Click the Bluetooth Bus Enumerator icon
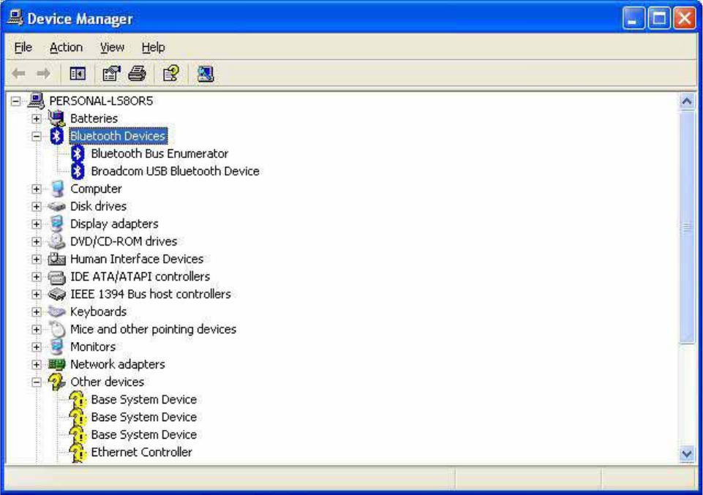This screenshot has height=495, width=703. click(x=78, y=154)
